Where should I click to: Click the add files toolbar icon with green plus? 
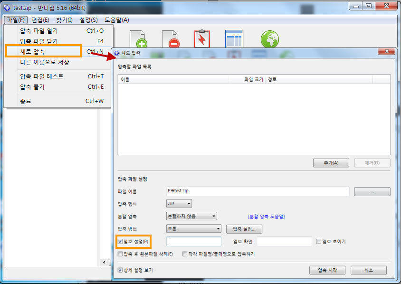(138, 39)
